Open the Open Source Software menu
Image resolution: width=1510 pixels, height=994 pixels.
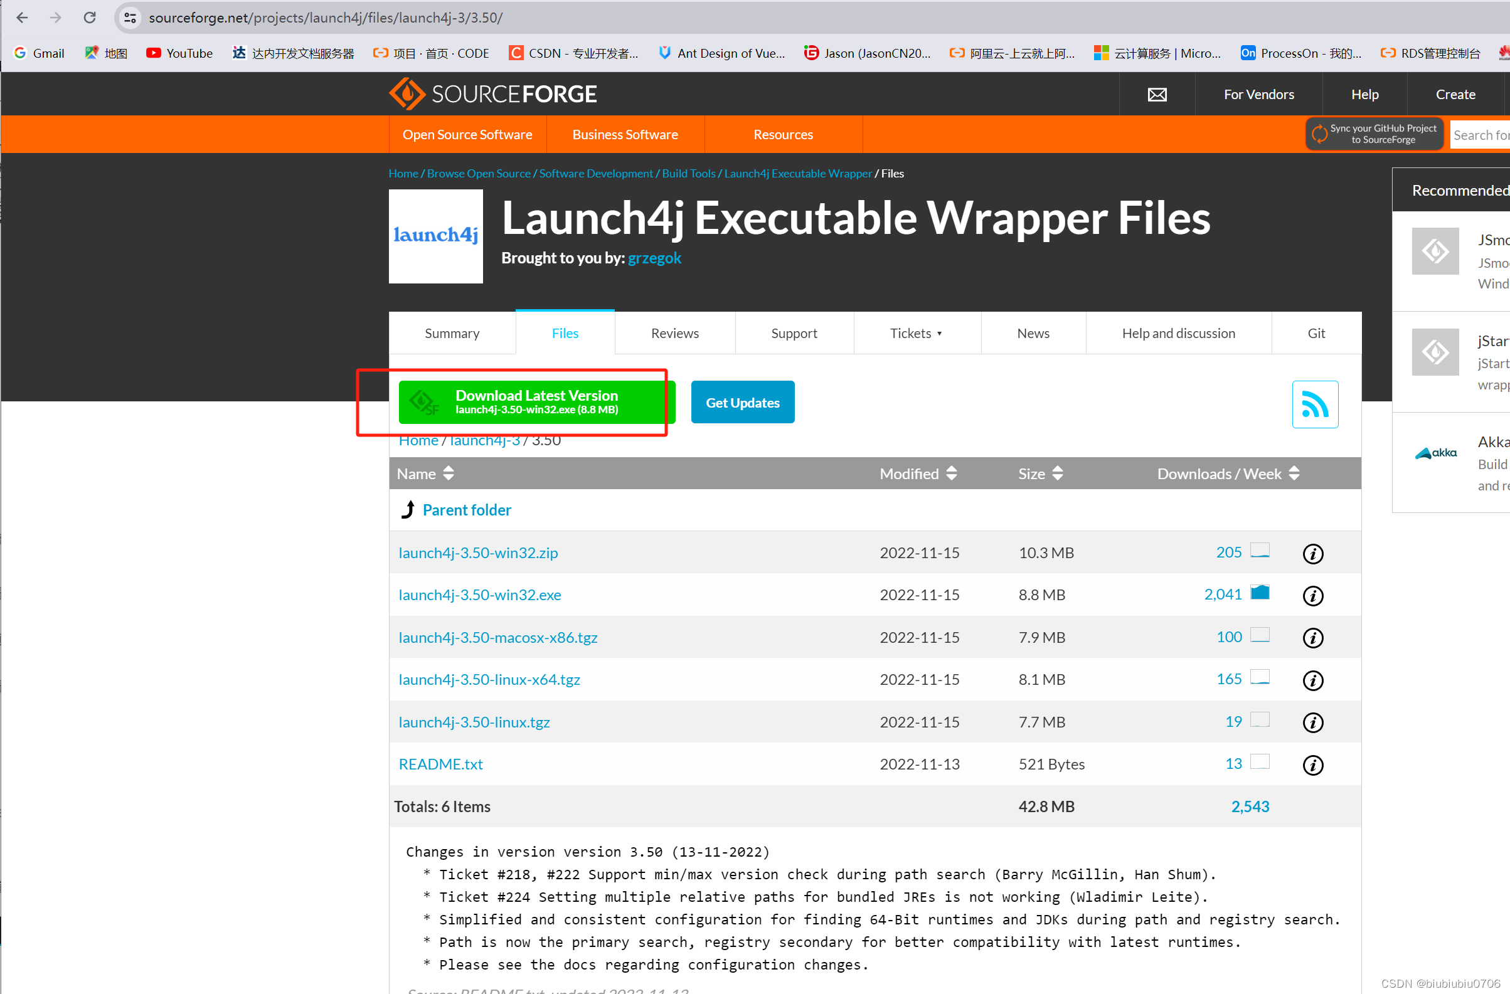(x=467, y=134)
